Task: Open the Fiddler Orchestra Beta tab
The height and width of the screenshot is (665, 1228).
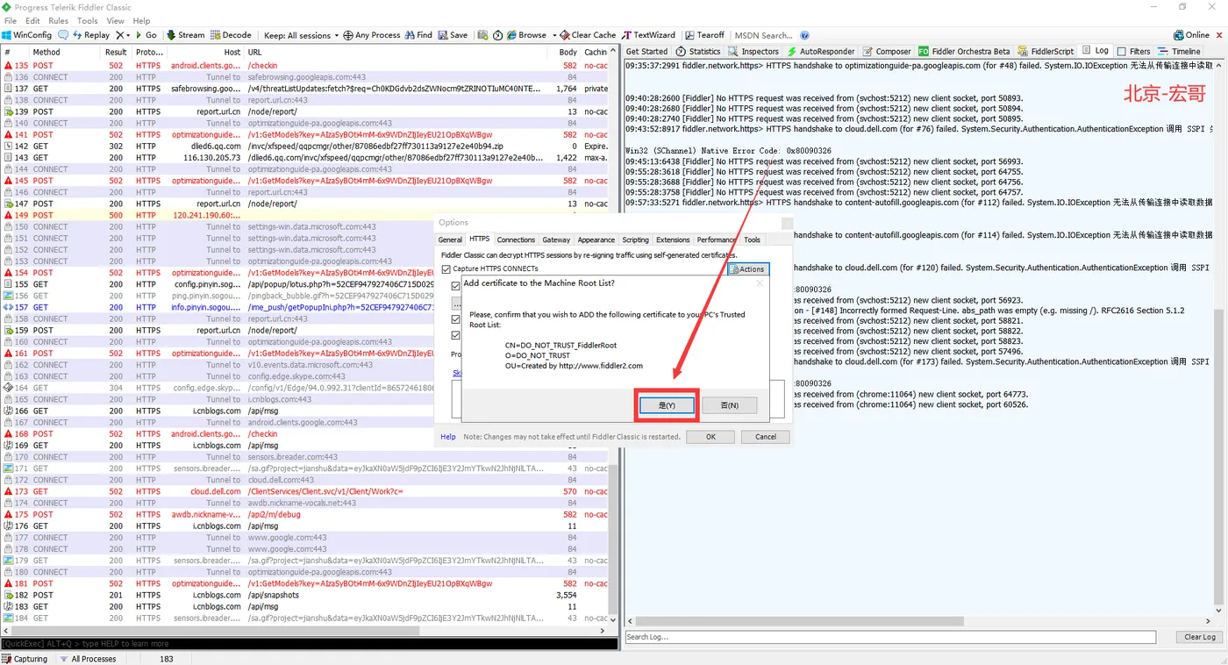Action: pyautogui.click(x=964, y=52)
